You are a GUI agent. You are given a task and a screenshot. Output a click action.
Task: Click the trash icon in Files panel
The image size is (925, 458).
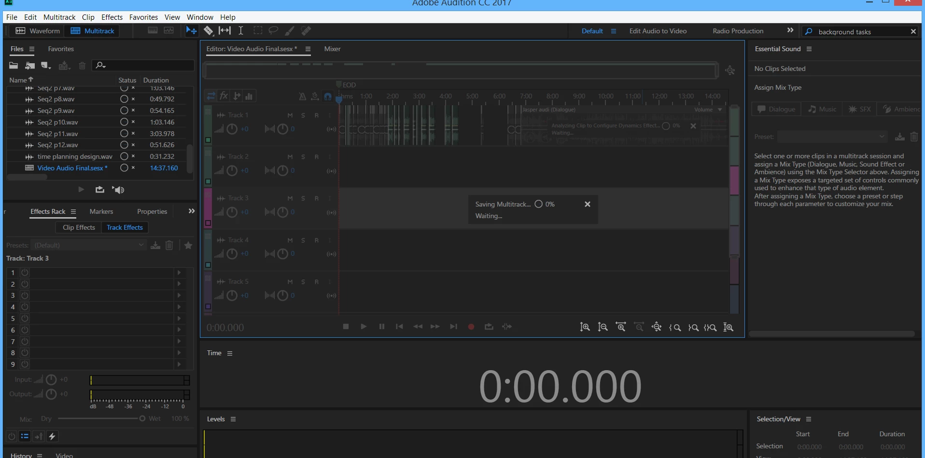82,66
